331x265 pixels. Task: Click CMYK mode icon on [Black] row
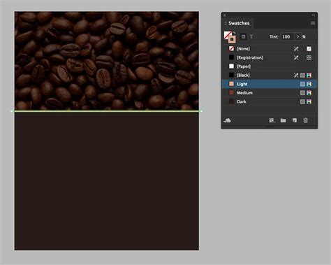[x=309, y=76]
